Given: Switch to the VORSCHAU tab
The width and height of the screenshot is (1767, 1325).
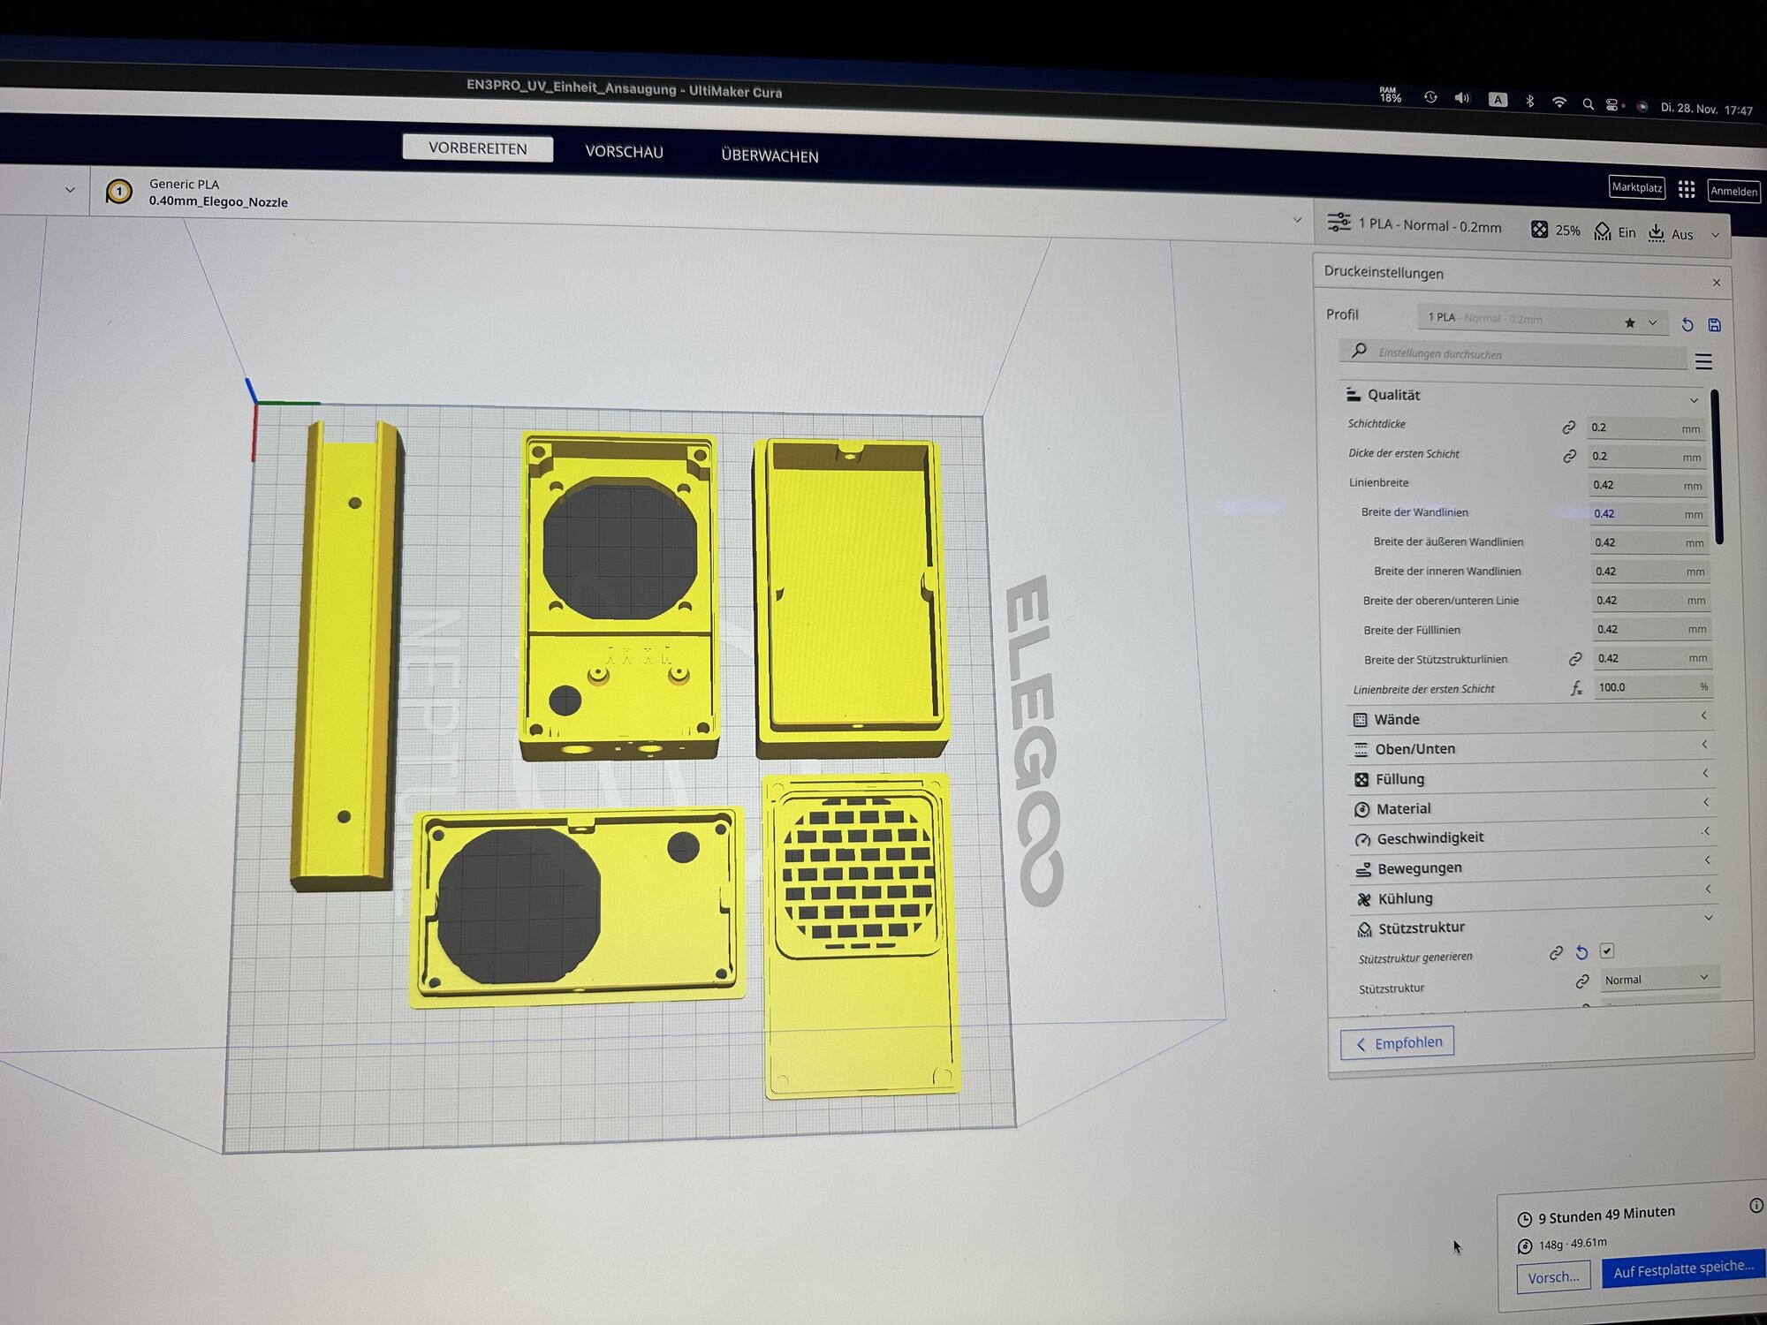Looking at the screenshot, I should [x=624, y=152].
